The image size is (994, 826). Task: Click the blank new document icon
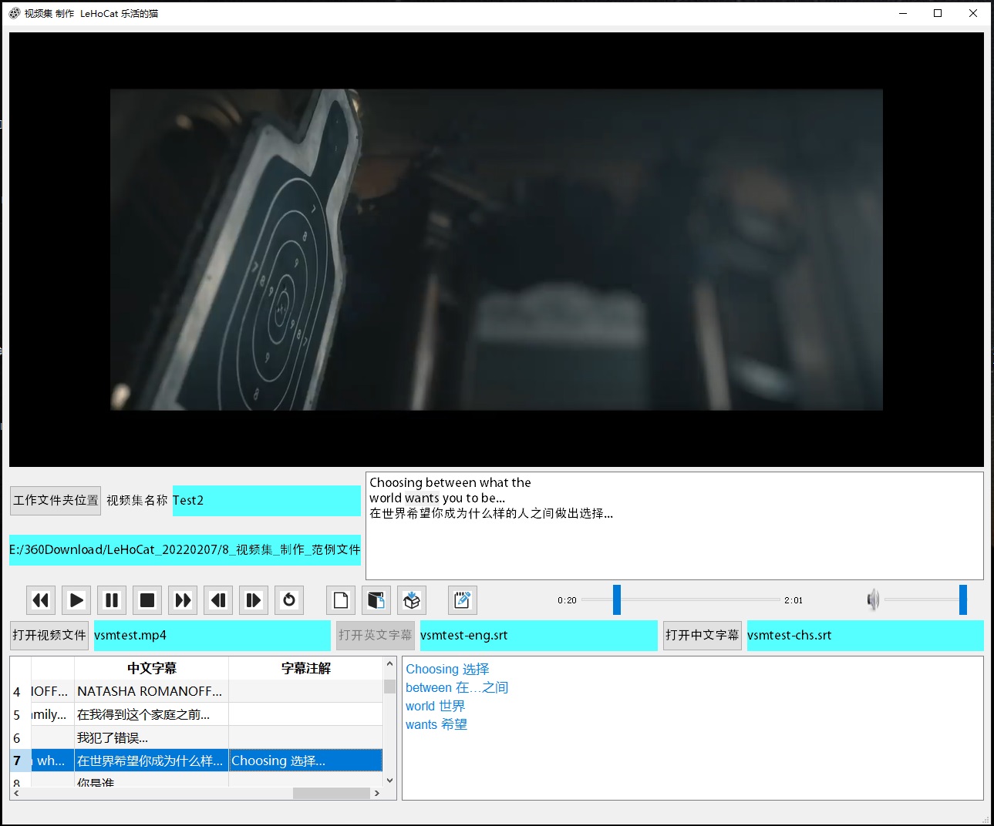coord(341,600)
